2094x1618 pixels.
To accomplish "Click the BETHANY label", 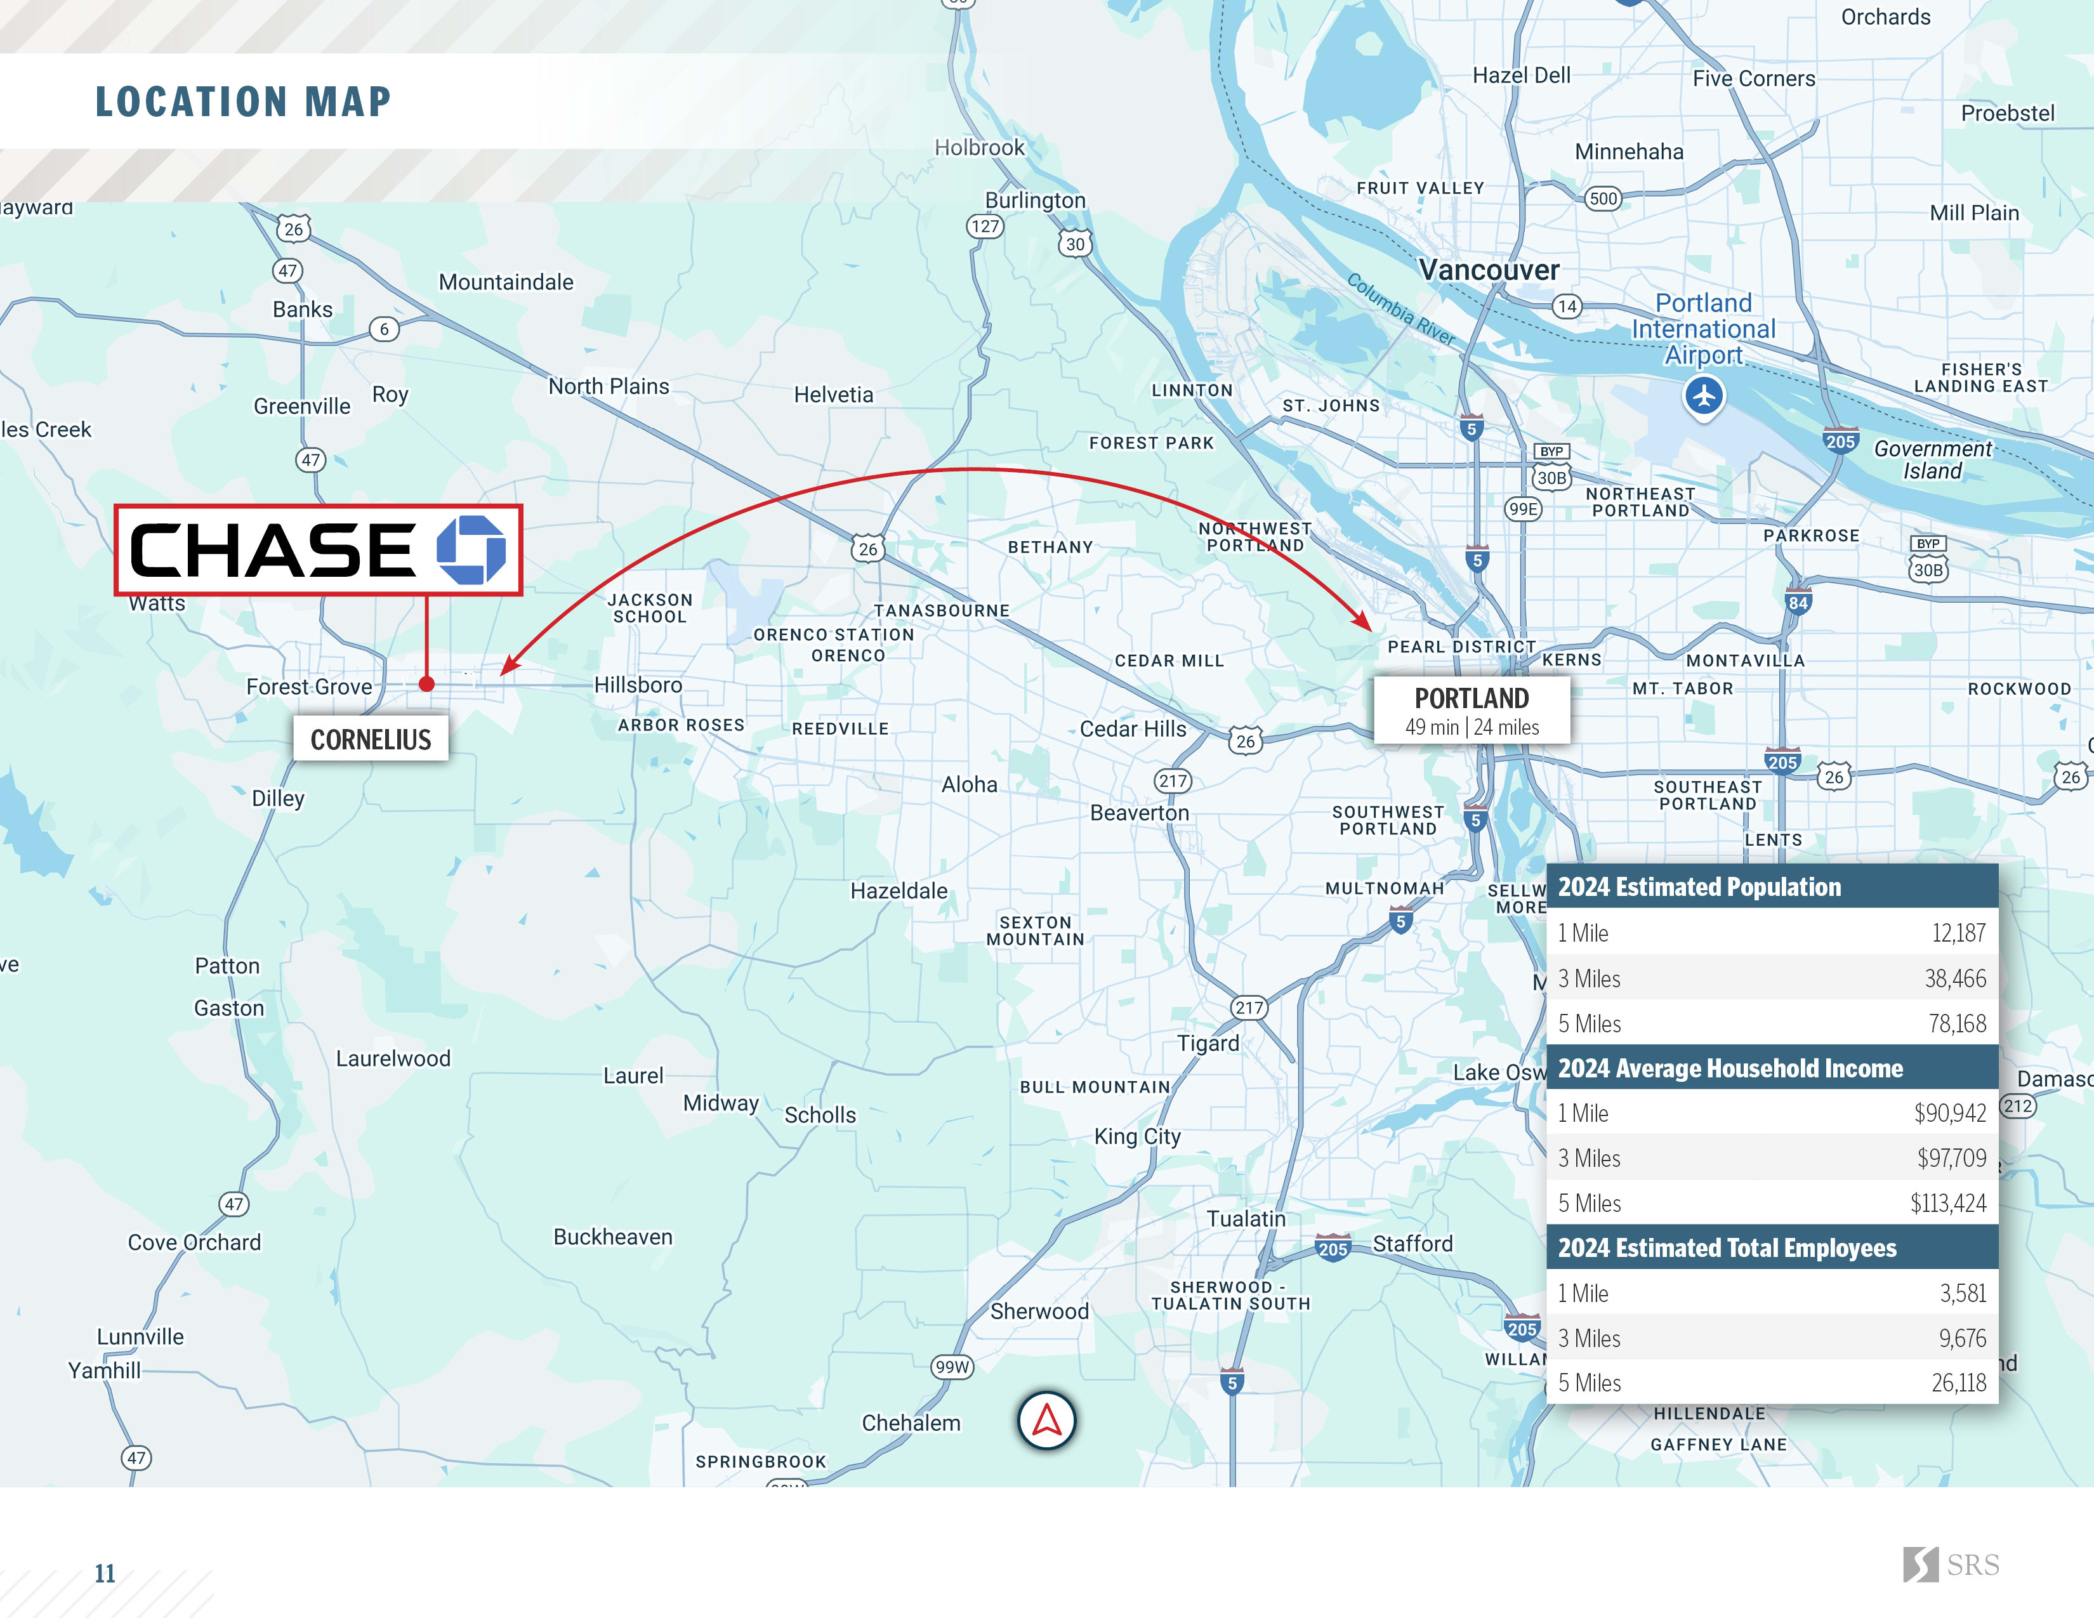I will (1051, 548).
